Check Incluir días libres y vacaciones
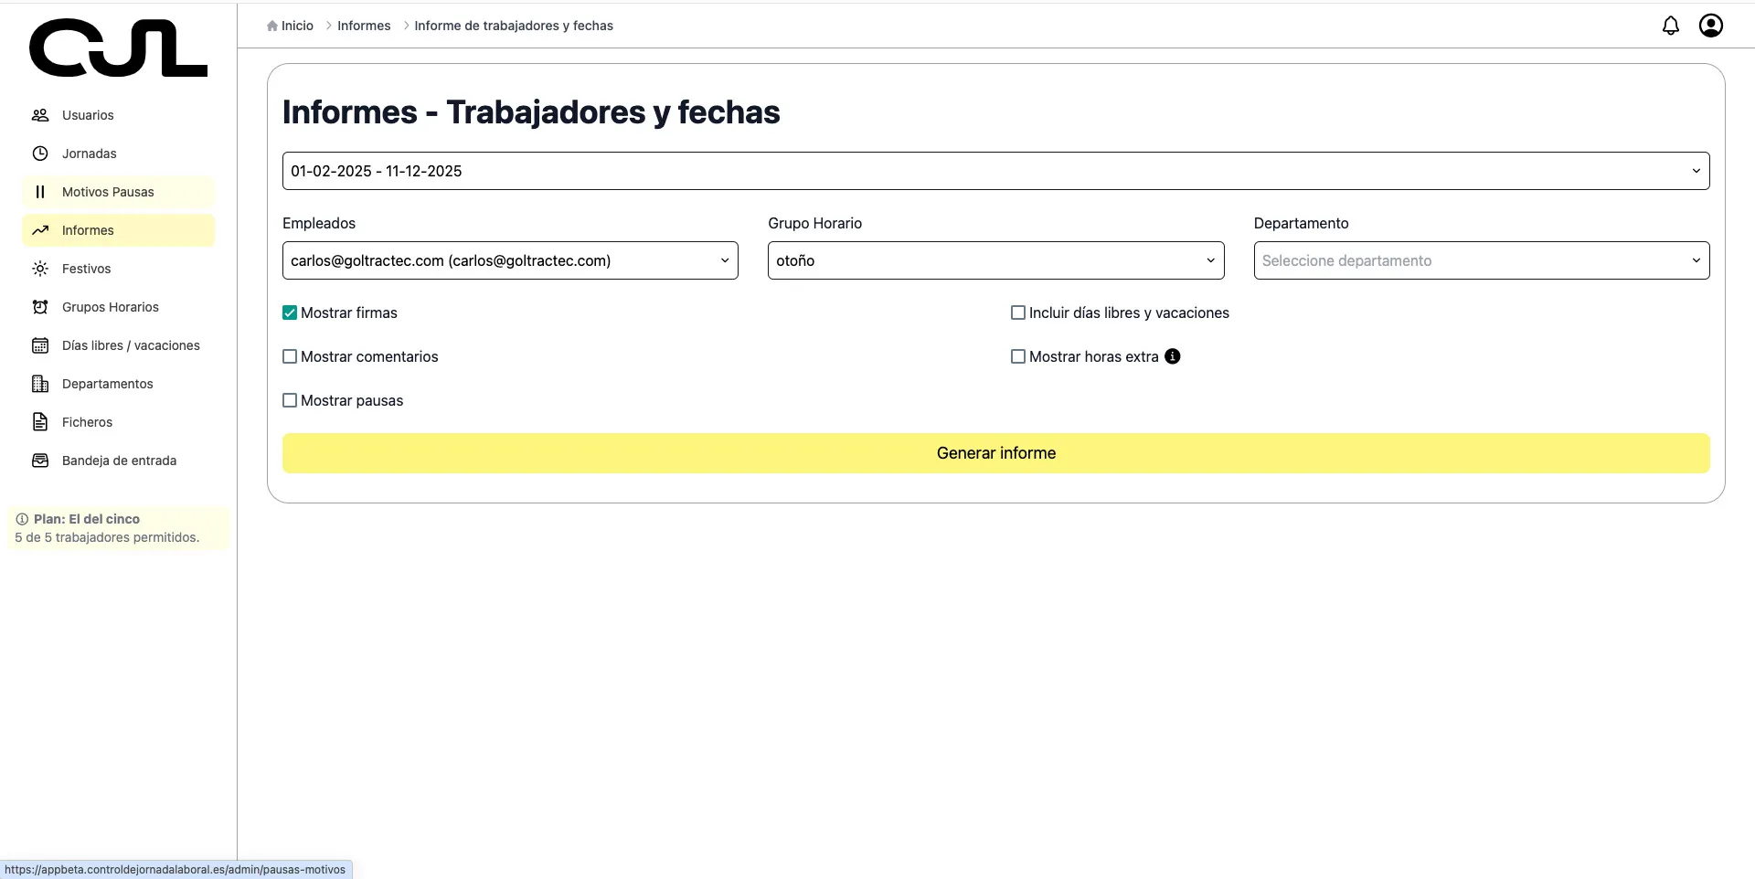Image resolution: width=1755 pixels, height=879 pixels. point(1017,312)
